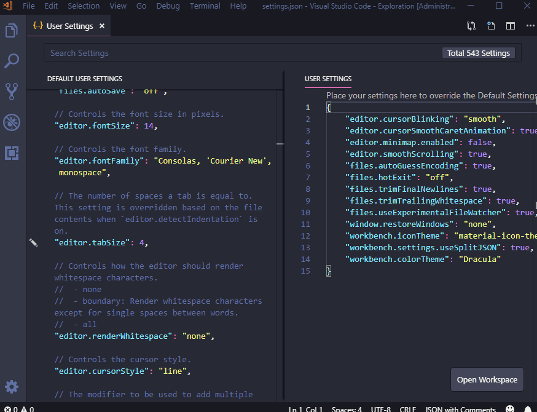Click the Open Workspace button
Viewport: 537px width, 412px height.
click(487, 379)
